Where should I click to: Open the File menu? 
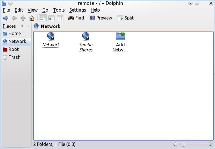7,10
